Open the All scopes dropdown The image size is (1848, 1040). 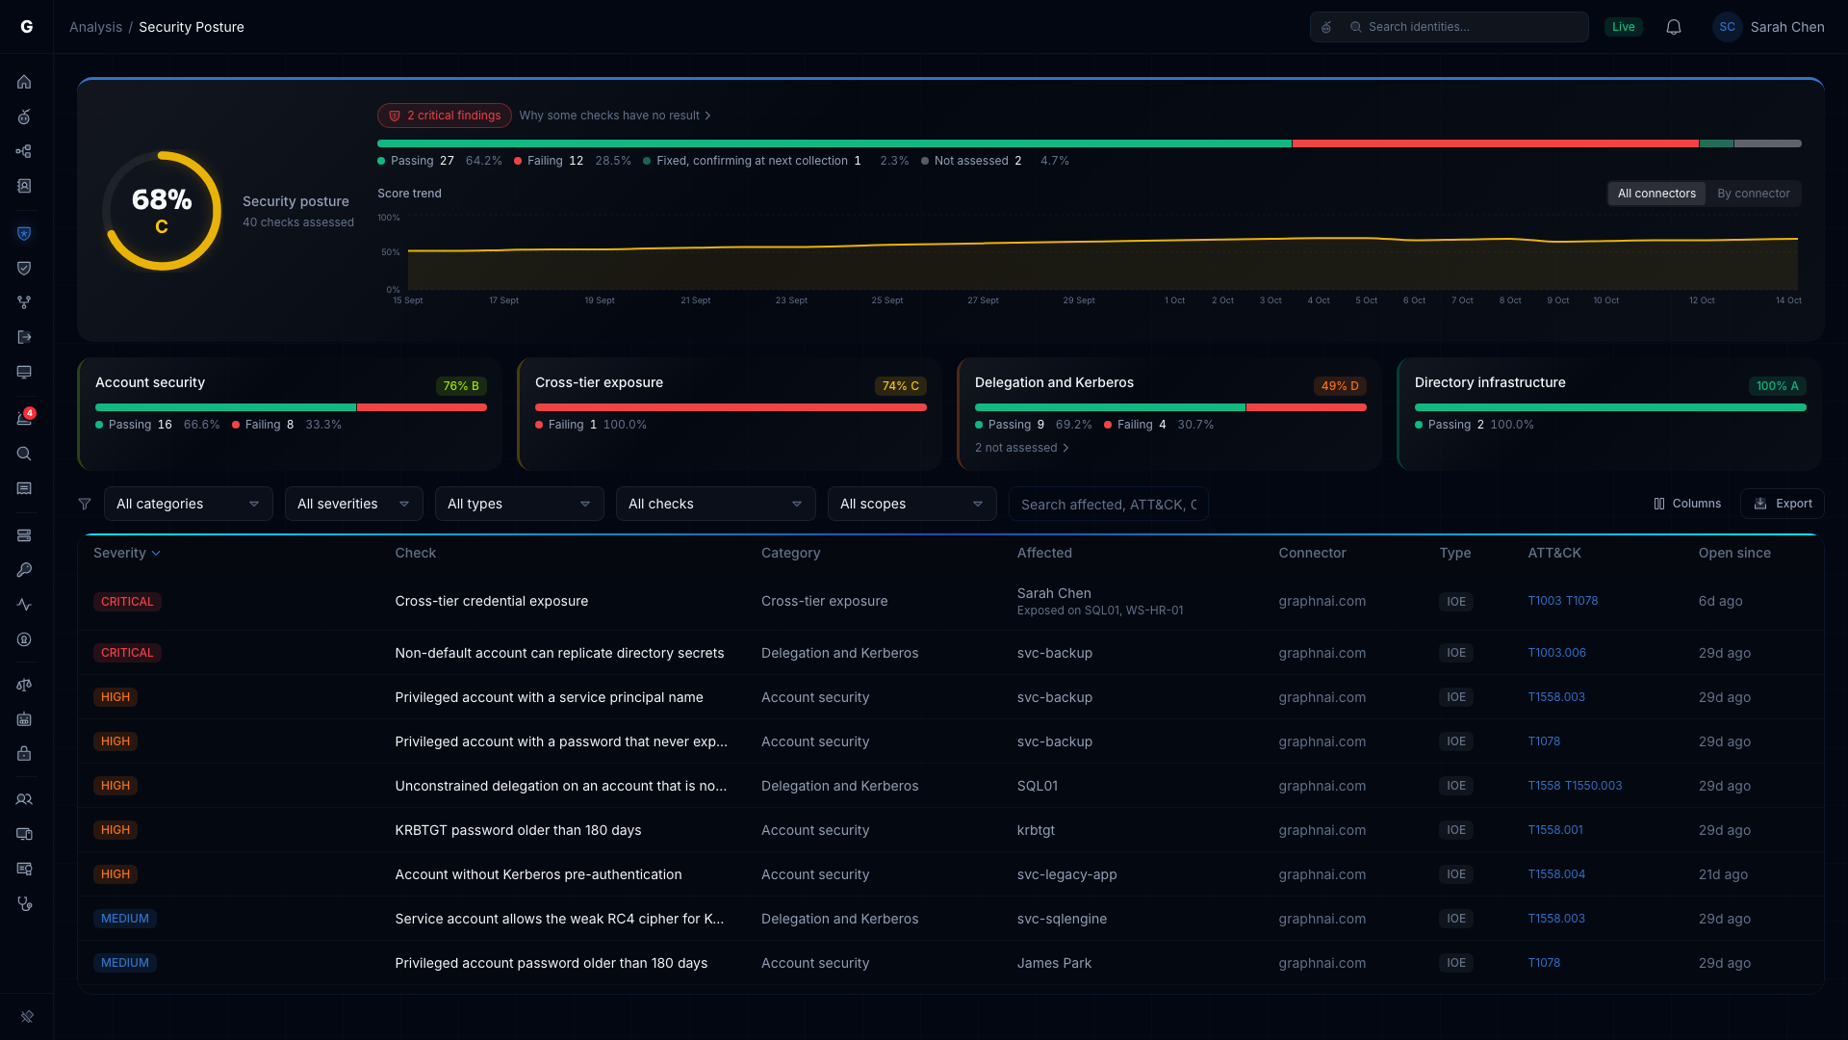tap(912, 504)
